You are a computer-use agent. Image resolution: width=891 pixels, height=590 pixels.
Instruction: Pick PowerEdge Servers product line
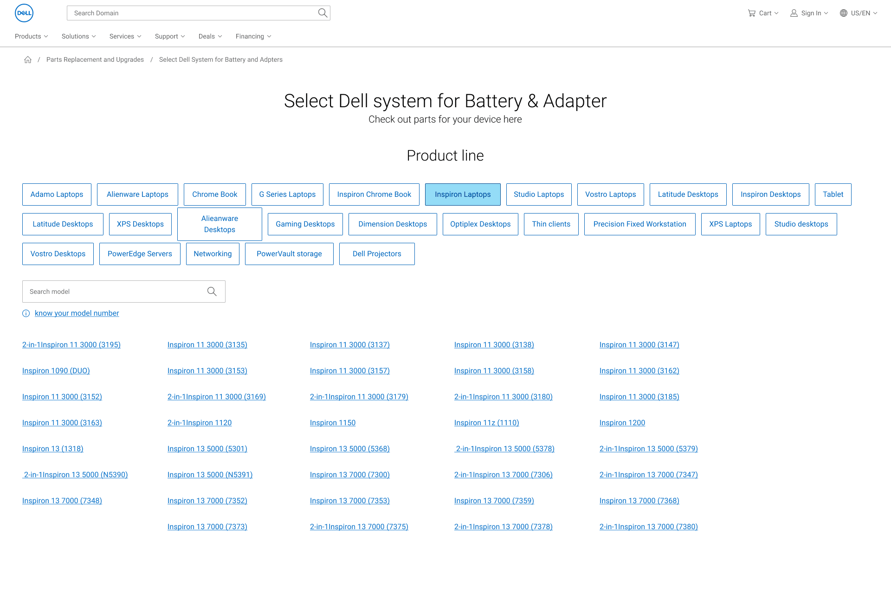(140, 254)
